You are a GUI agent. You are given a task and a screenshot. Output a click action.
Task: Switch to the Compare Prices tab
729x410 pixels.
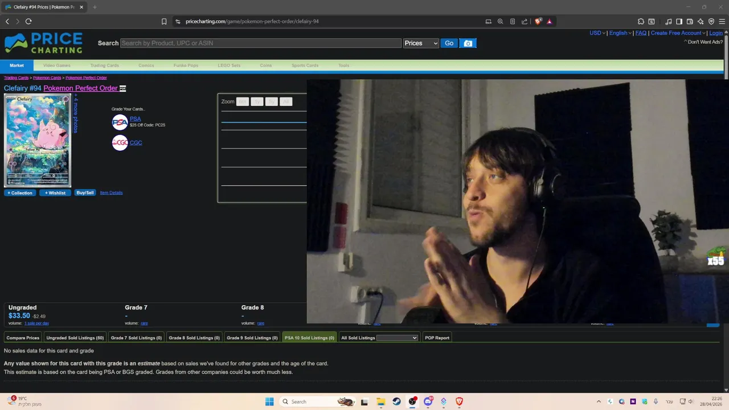[x=23, y=338]
